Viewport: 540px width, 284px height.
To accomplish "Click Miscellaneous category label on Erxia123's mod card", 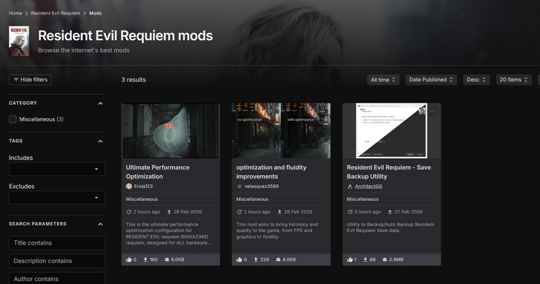I will (141, 199).
